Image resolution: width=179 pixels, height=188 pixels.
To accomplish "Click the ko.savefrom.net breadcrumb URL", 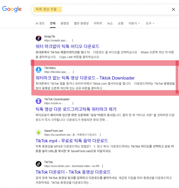I will click(x=70, y=135).
